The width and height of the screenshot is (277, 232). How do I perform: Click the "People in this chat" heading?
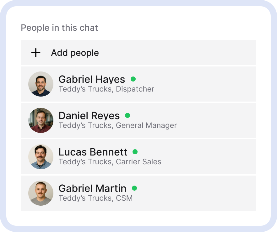coord(59,28)
